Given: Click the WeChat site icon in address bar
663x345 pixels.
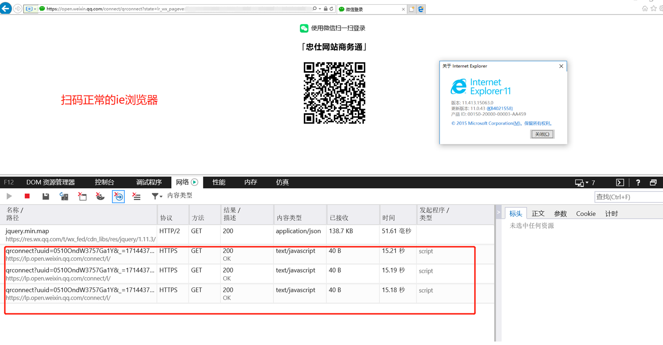Looking at the screenshot, I should [42, 9].
